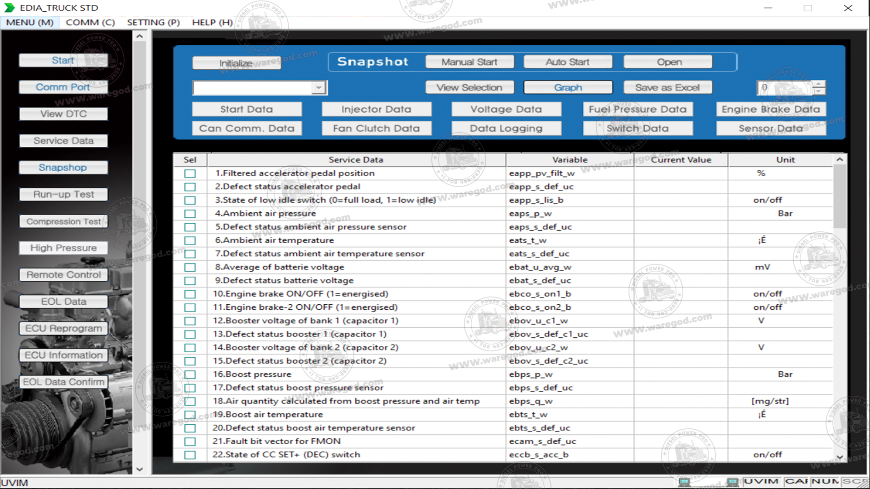Click the EDIA_TRUCK green logo icon
The height and width of the screenshot is (489, 870).
pyautogui.click(x=10, y=8)
